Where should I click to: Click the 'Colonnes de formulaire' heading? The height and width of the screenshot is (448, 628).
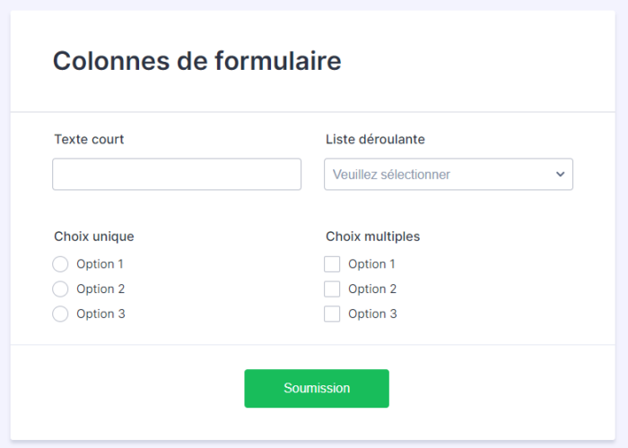196,61
